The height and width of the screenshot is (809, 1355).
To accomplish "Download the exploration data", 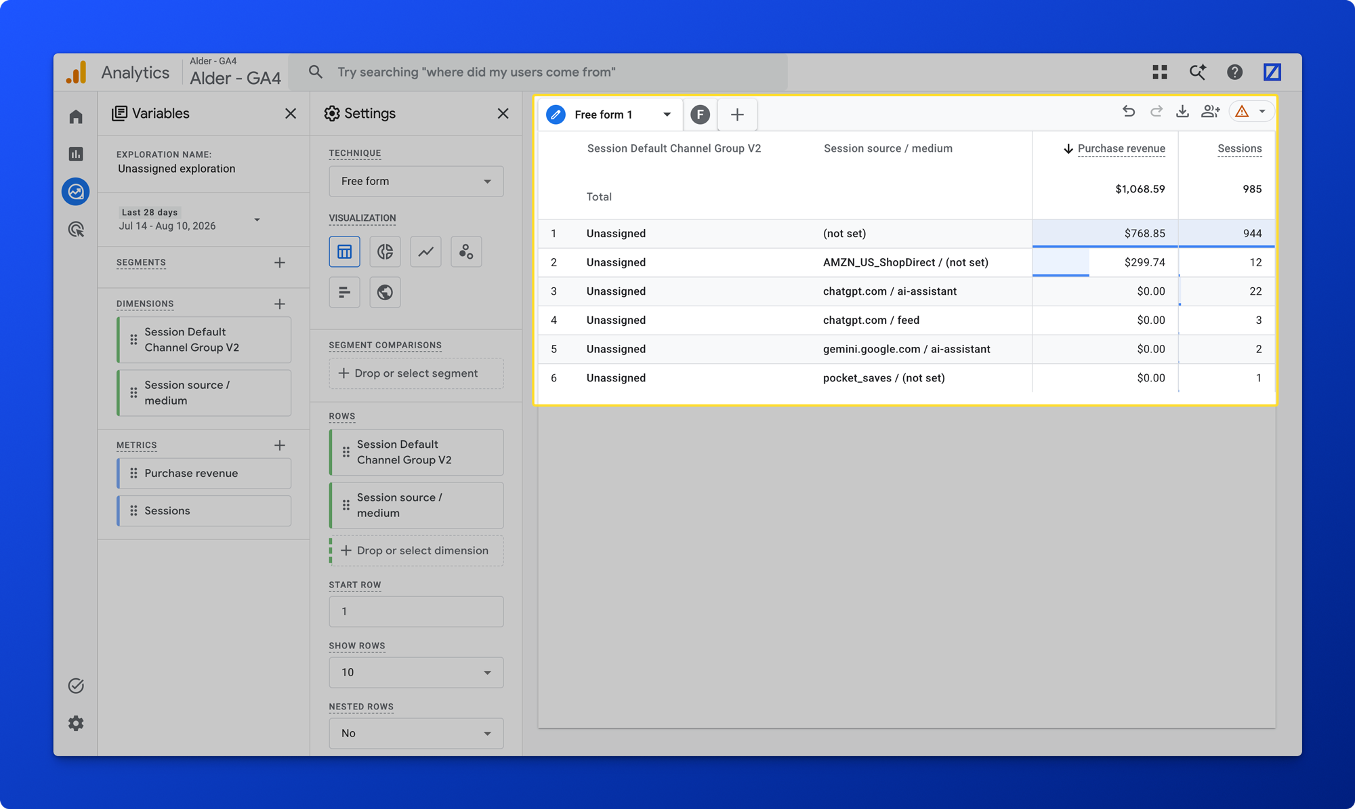I will click(x=1182, y=112).
